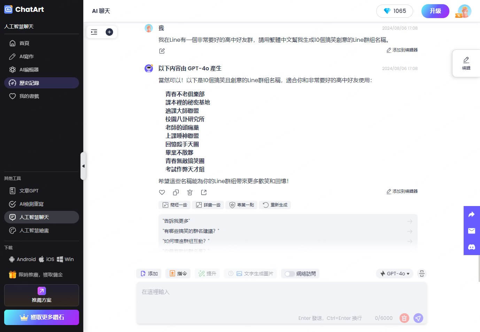
Task: Click the gift promotion link 限時推廣
Action: point(36,275)
